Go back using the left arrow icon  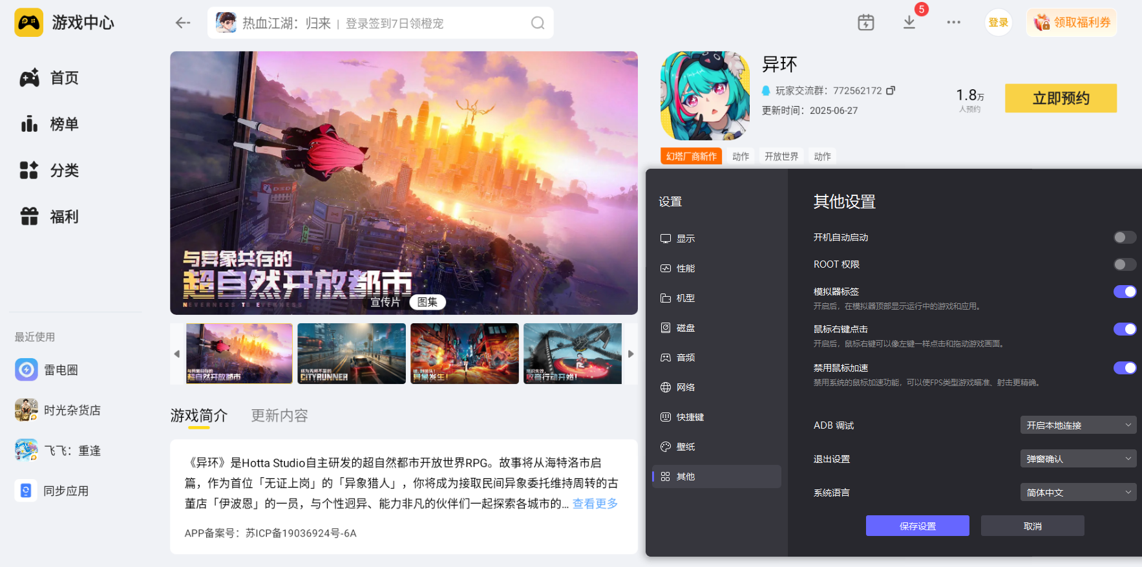(183, 23)
